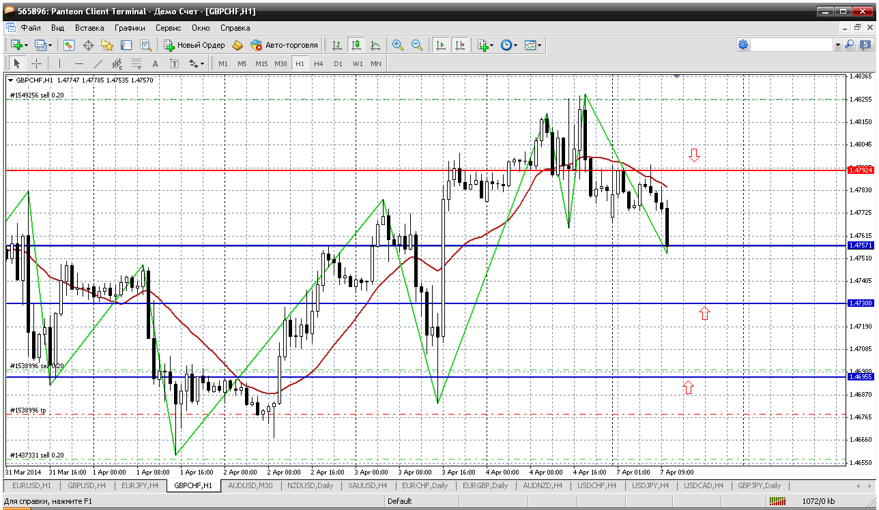The image size is (879, 510).
Task: Open the Market Watch window icon
Action: click(x=69, y=45)
